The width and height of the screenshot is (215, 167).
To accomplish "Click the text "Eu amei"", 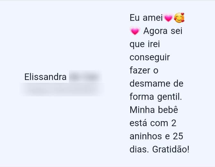I will [x=146, y=18].
